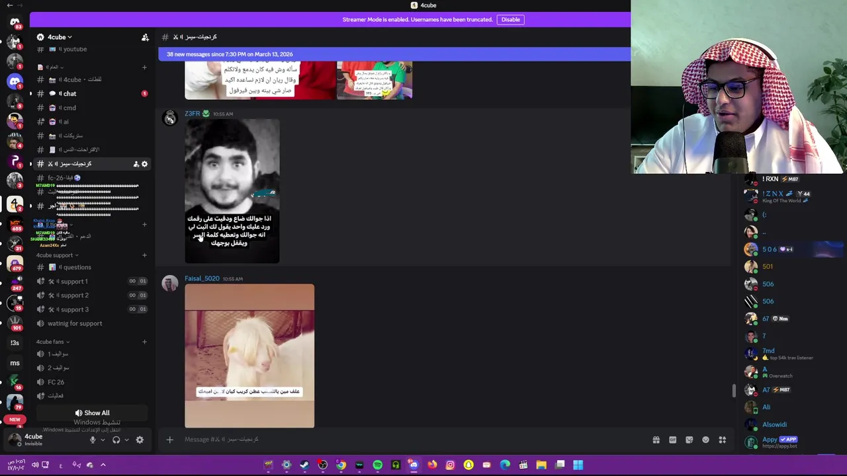Viewport: 847px width, 476px height.
Task: Click the chat message scrollbar thumb
Action: 733,391
